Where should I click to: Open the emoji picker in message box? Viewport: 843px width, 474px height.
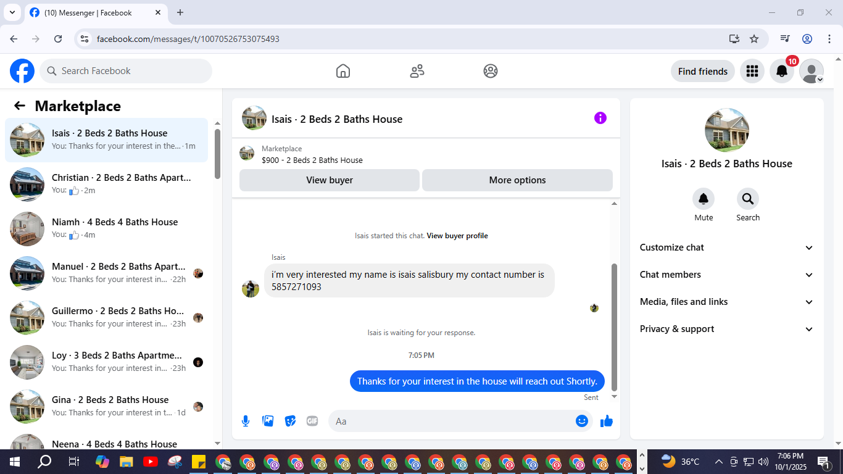pyautogui.click(x=582, y=421)
